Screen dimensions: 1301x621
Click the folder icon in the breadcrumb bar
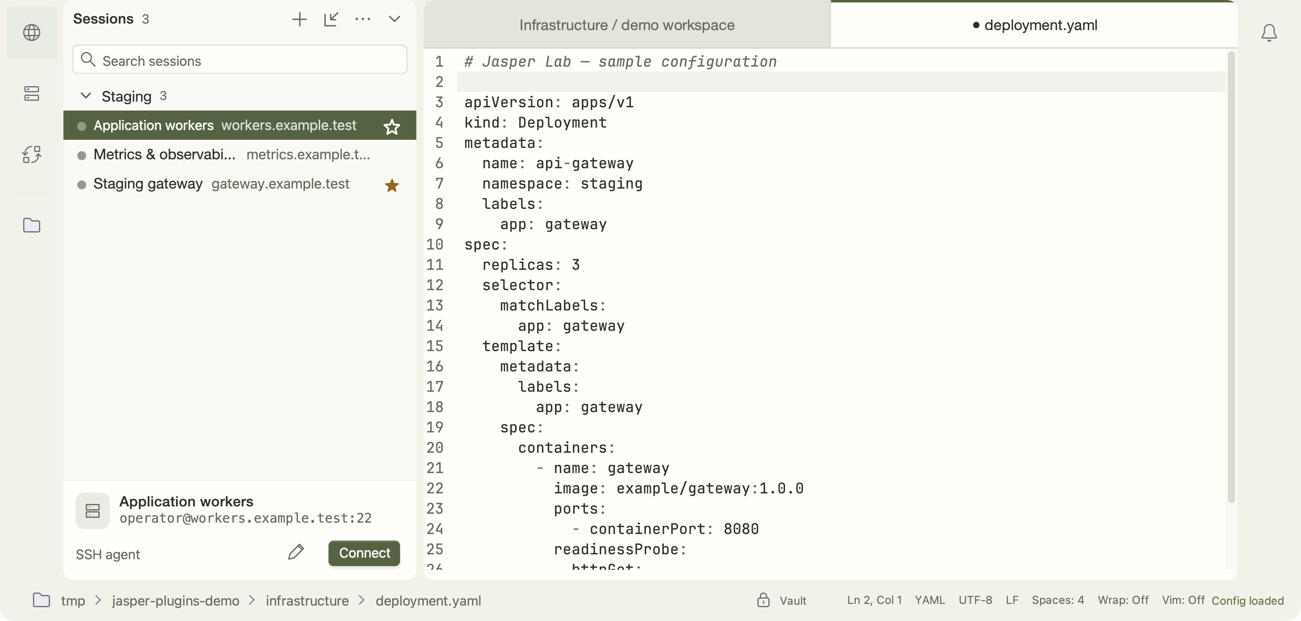pos(41,600)
